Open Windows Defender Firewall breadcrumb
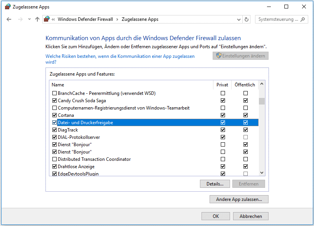 point(85,19)
